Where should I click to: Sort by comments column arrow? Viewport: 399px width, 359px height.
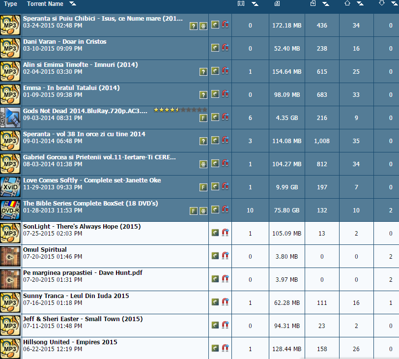tap(255, 3)
